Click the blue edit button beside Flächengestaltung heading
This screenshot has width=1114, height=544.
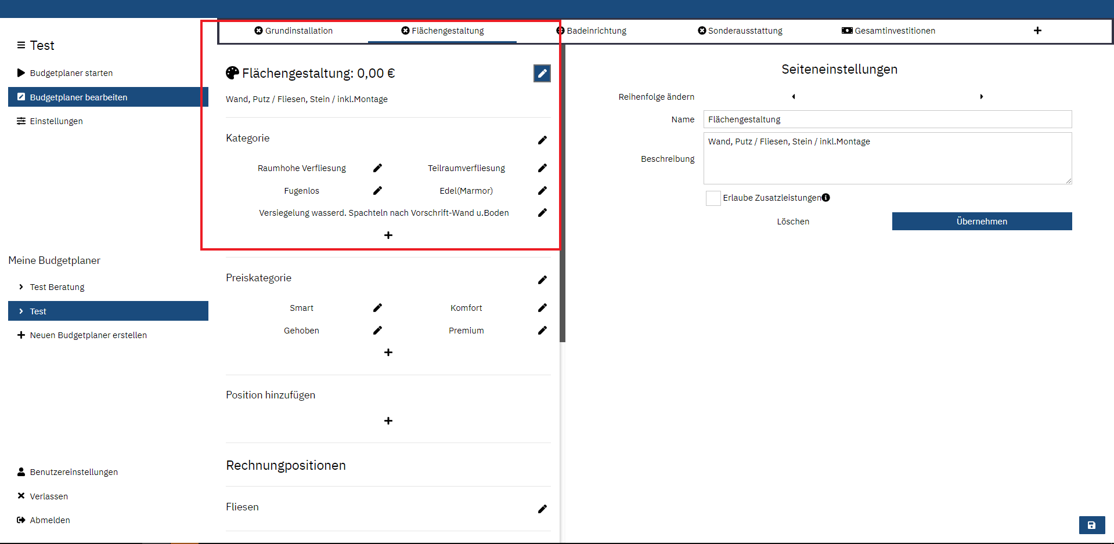(542, 74)
